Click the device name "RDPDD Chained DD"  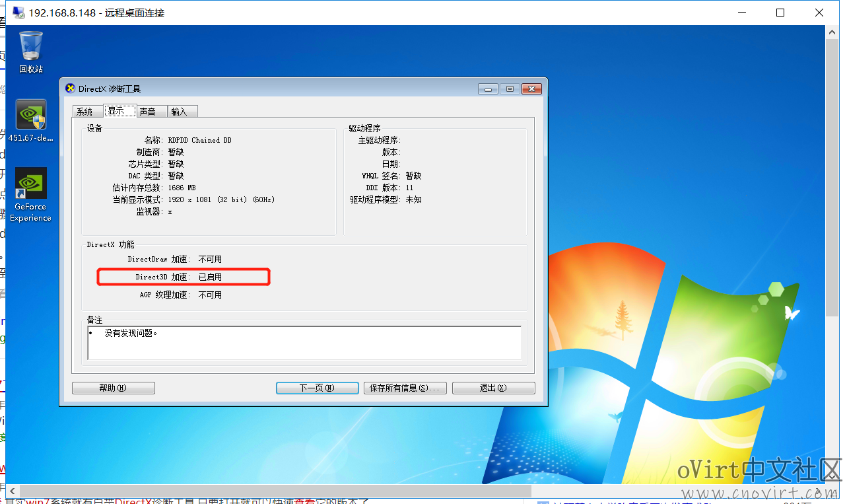pos(200,140)
